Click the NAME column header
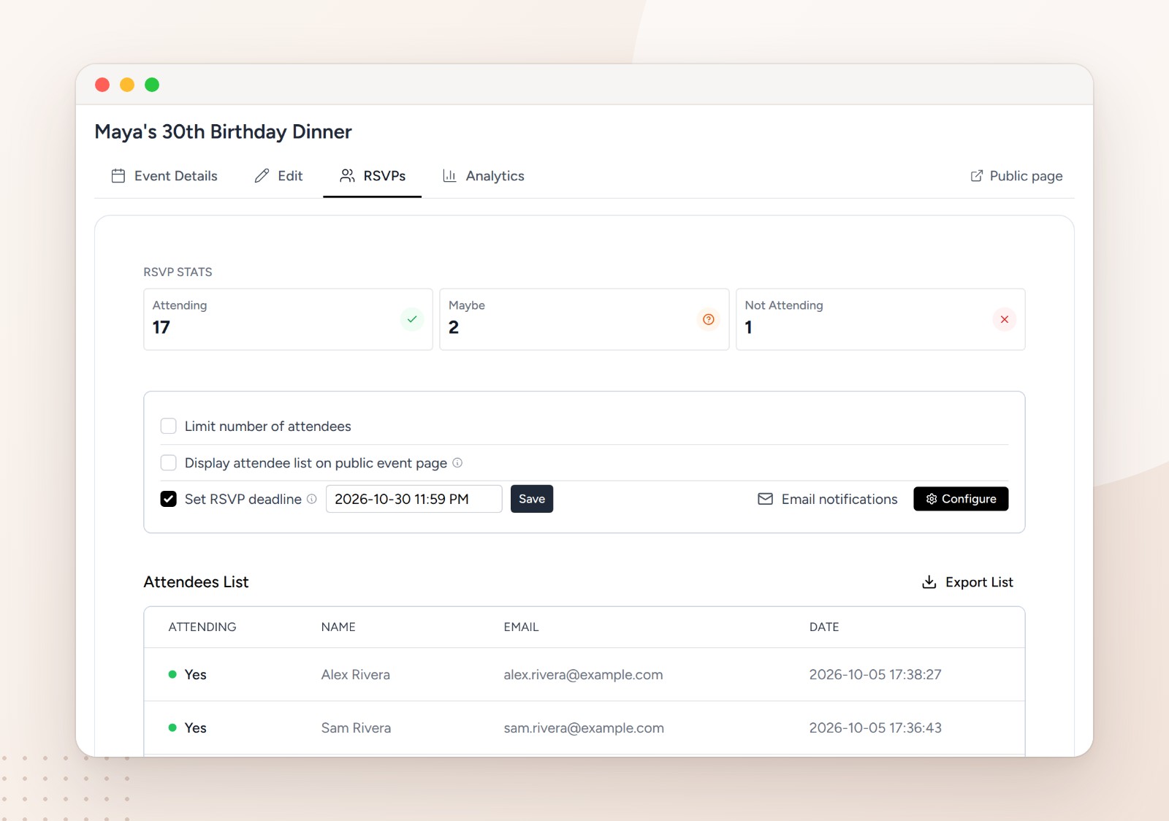 pos(338,627)
